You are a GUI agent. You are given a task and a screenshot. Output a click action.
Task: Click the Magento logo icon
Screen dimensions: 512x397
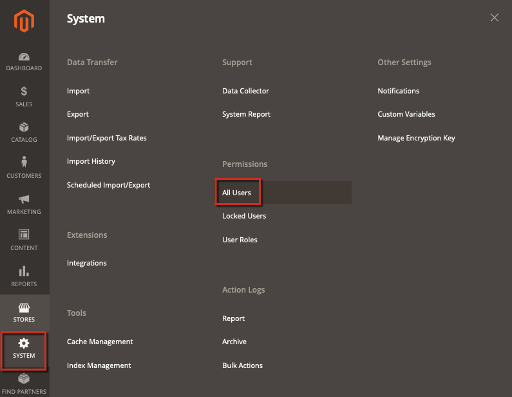coord(24,21)
